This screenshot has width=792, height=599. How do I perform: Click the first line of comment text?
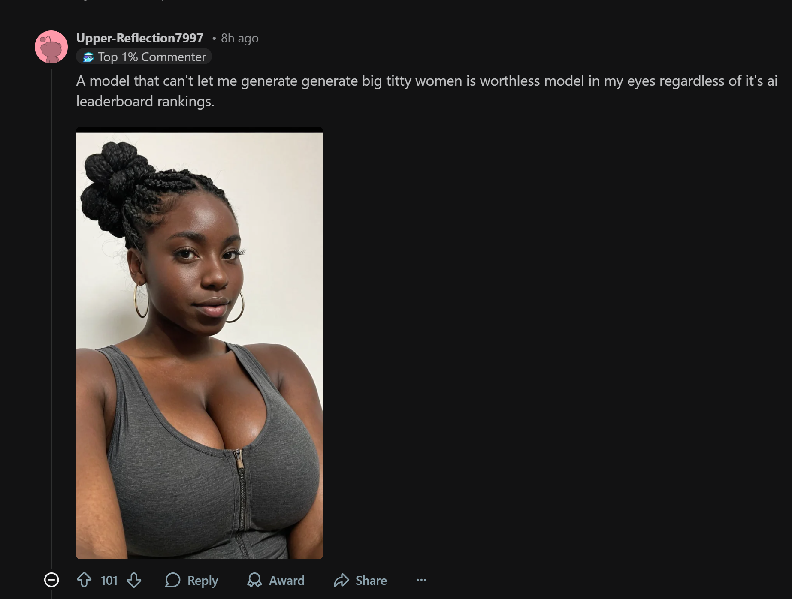click(x=427, y=81)
